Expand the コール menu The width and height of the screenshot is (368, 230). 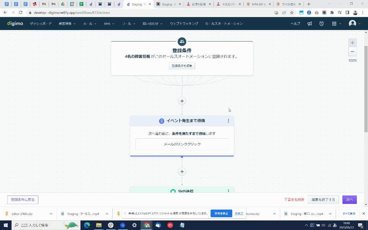(128, 23)
